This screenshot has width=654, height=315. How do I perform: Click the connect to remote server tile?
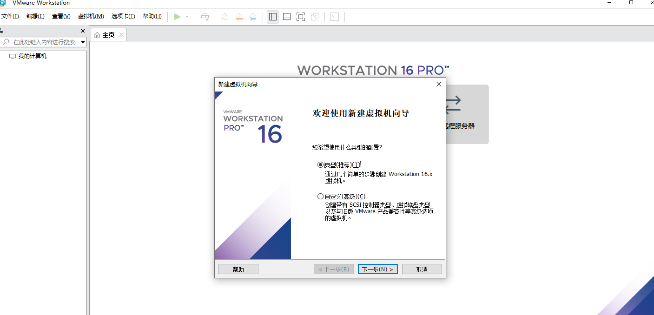(467, 114)
